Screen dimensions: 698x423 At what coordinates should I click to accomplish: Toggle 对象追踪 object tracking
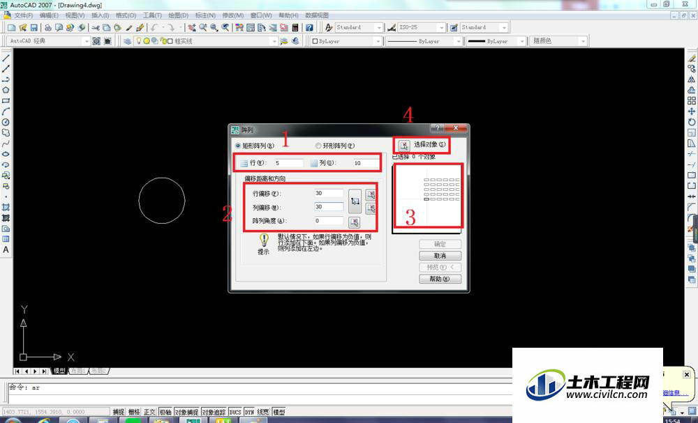pos(214,413)
